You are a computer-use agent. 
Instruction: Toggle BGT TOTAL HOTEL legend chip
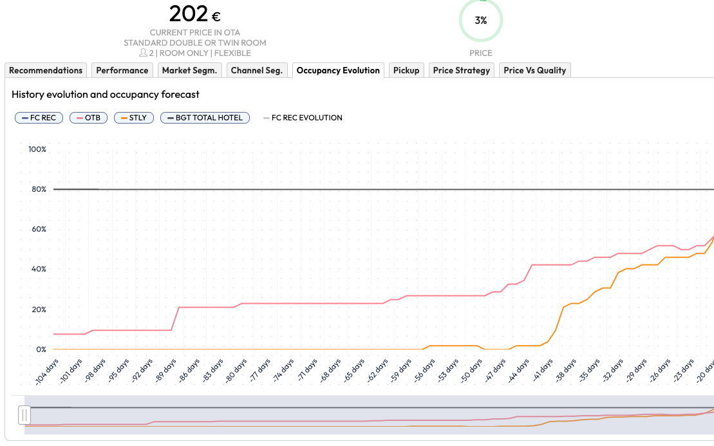[205, 118]
